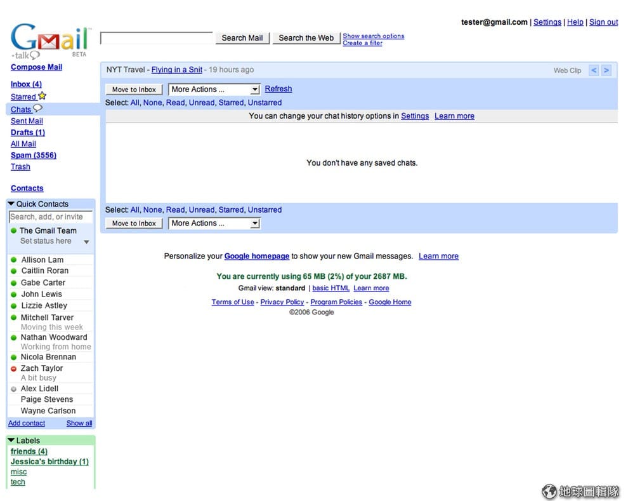Open Google Home footer link
This screenshot has height=501, width=628.
point(389,302)
